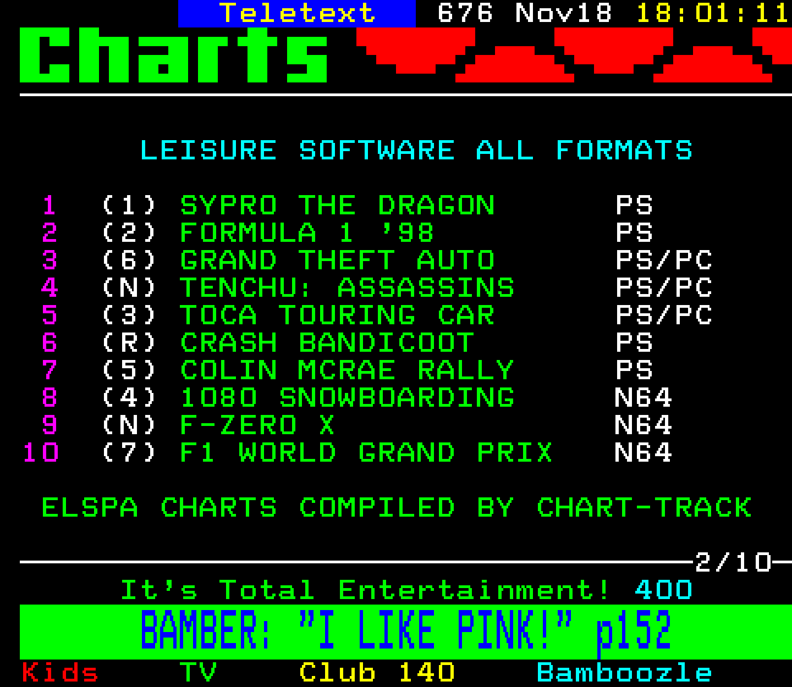
Task: Click page number 676 in header
Action: 465,13
